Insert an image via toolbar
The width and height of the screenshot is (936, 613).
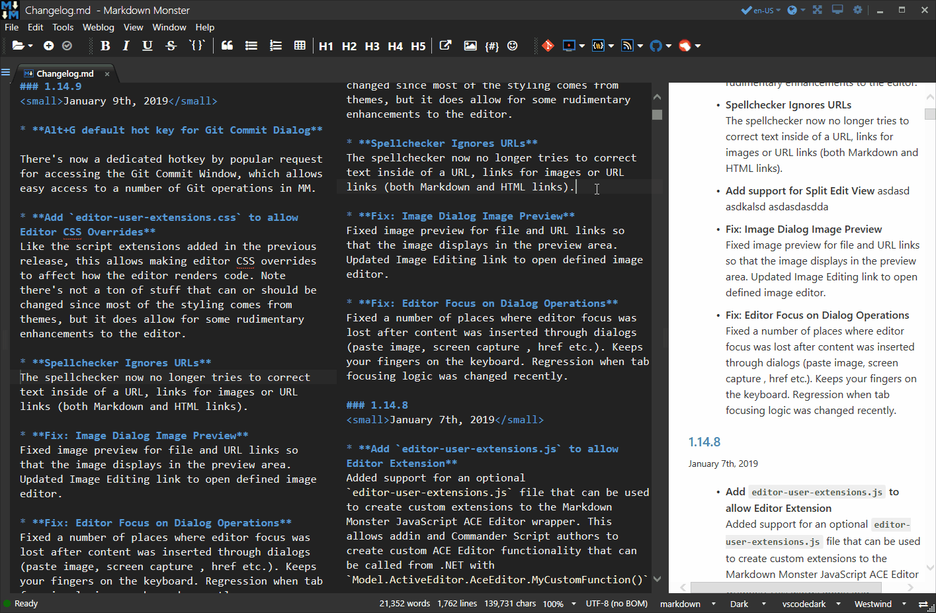point(470,46)
